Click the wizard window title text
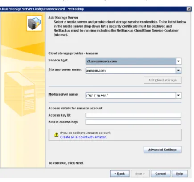 (42, 9)
